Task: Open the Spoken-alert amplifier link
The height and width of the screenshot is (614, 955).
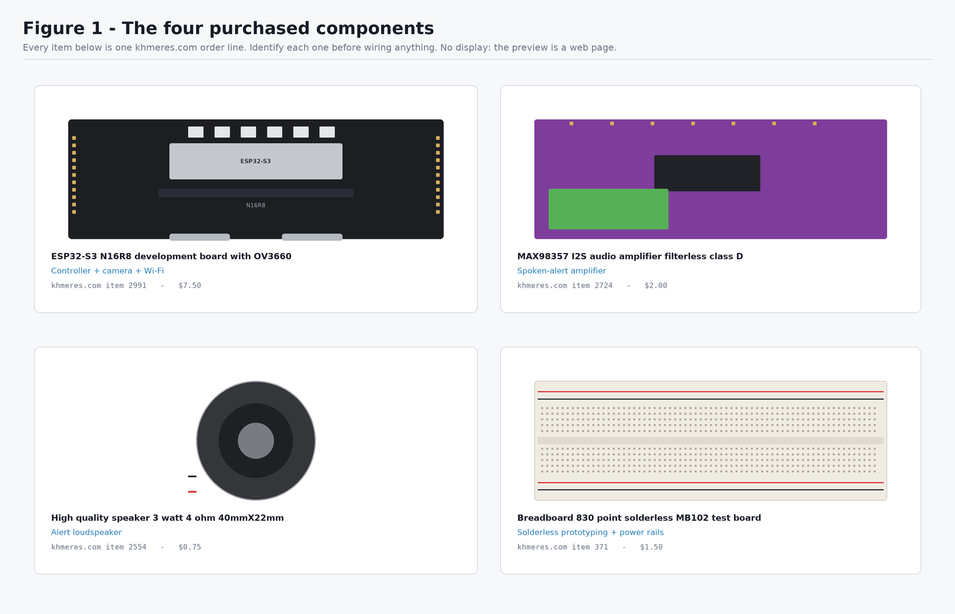Action: [562, 271]
